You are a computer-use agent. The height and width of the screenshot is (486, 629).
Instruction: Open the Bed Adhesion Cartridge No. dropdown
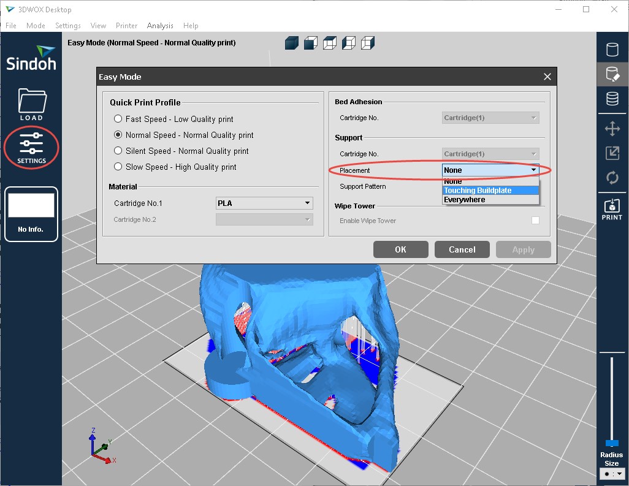490,118
